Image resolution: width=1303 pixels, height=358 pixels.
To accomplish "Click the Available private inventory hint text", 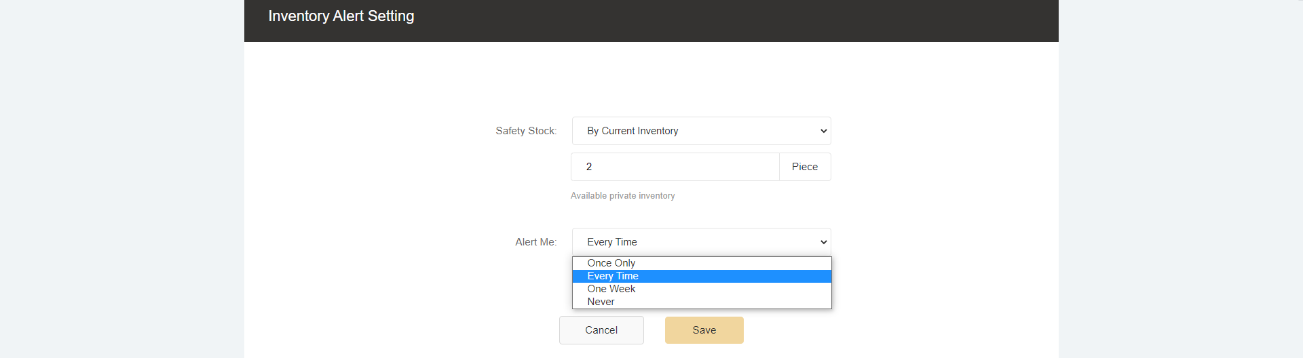I will [622, 196].
